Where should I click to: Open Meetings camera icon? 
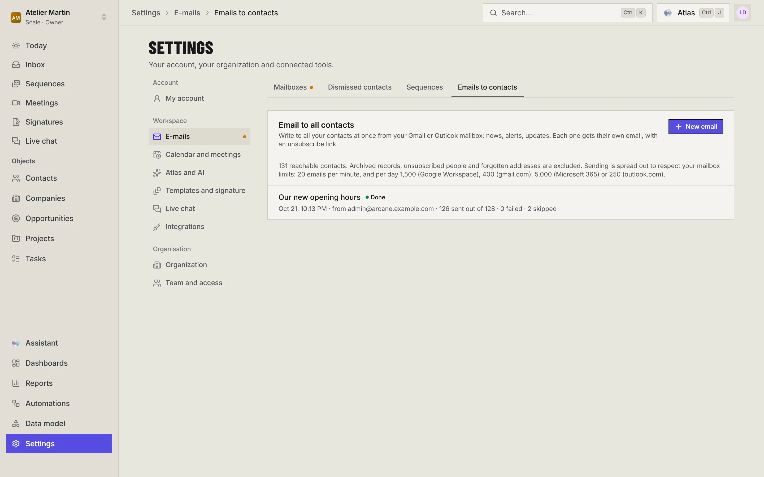tap(16, 103)
